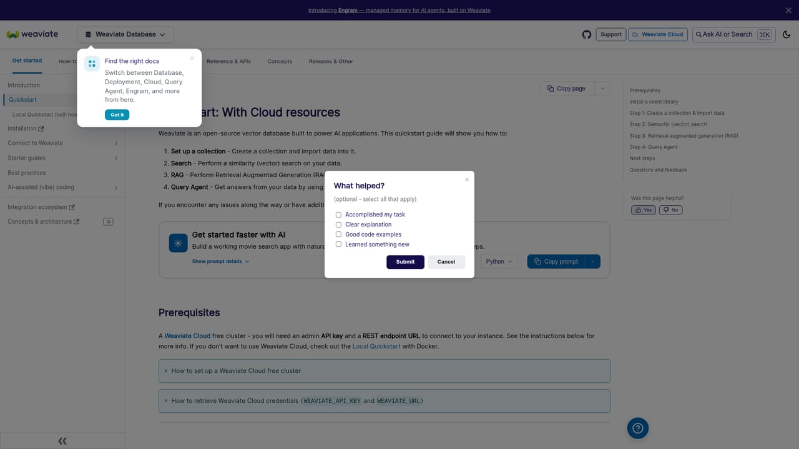Image resolution: width=799 pixels, height=449 pixels.
Task: Submit the feedback dialog
Action: click(405, 262)
